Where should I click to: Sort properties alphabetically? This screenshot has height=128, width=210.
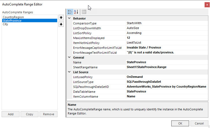(76, 12)
